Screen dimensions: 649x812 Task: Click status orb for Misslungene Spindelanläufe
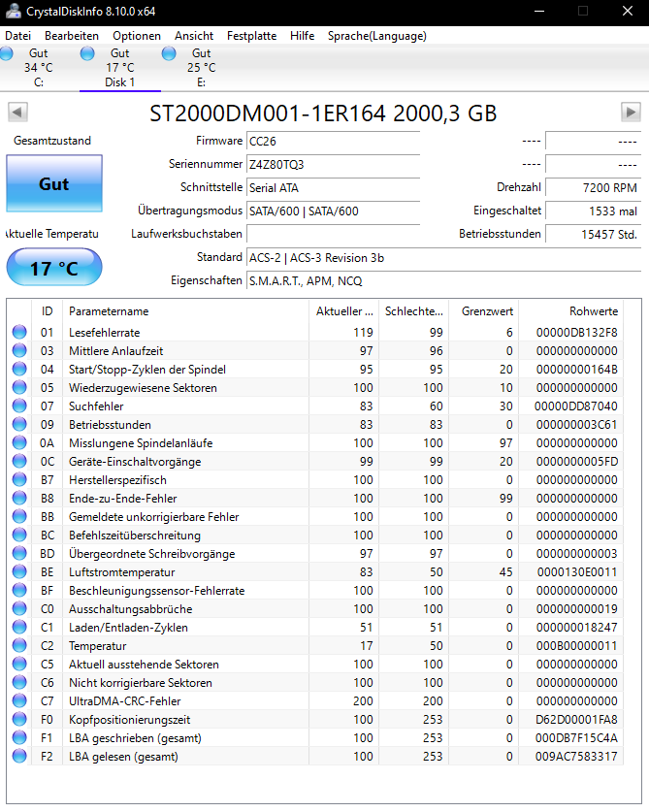click(19, 442)
